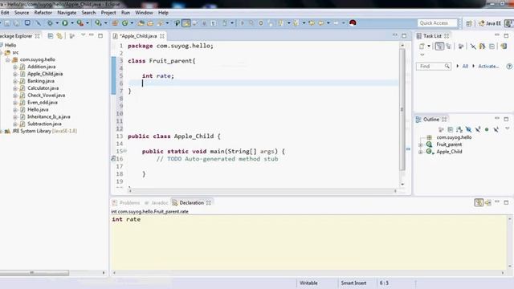The width and height of the screenshot is (514, 289).
Task: Open the Run button dropdown arrow
Action: tap(72, 23)
